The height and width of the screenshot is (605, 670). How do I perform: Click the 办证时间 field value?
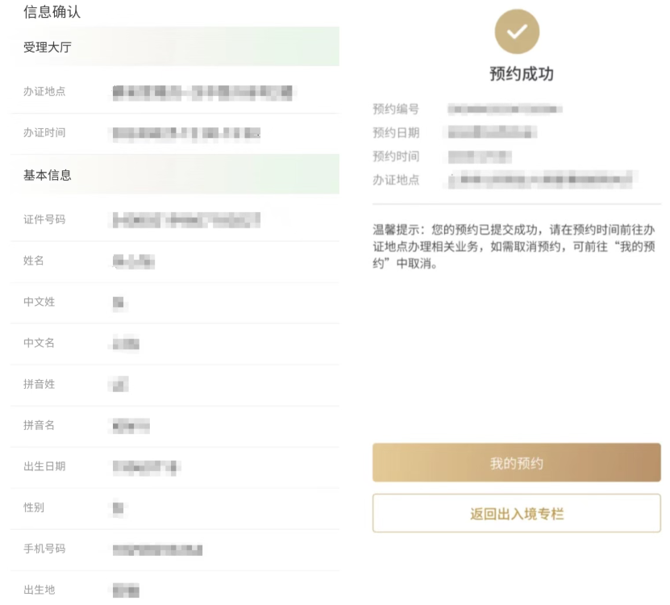186,133
